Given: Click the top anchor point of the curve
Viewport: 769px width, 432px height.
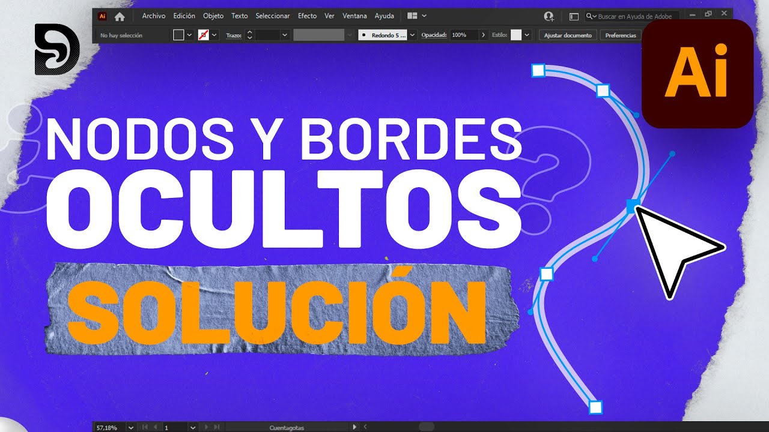Looking at the screenshot, I should coord(538,71).
